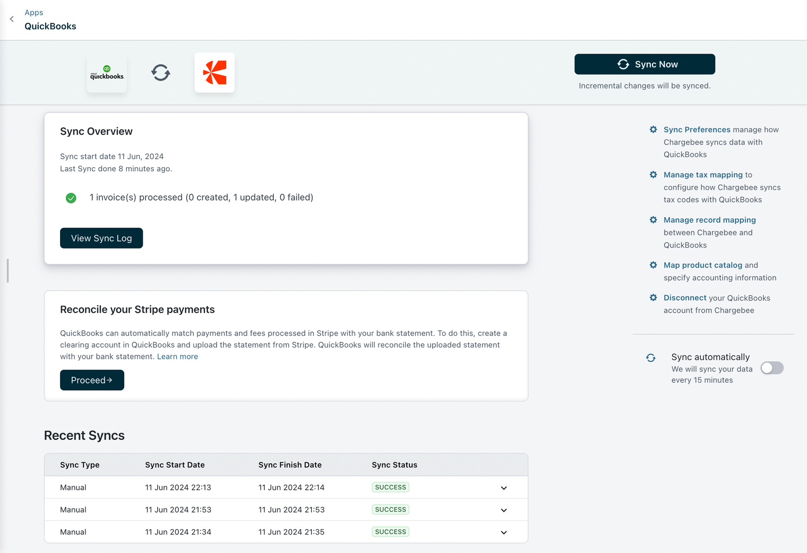This screenshot has width=807, height=553.
Task: Click the back arrow beside Apps
Action: [12, 19]
